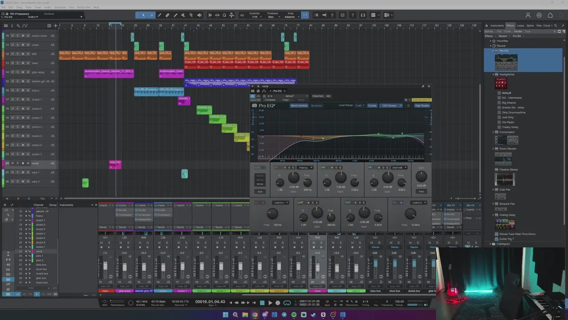The height and width of the screenshot is (320, 568).
Task: Collapse the RedlightDist effect entry
Action: coord(494,75)
